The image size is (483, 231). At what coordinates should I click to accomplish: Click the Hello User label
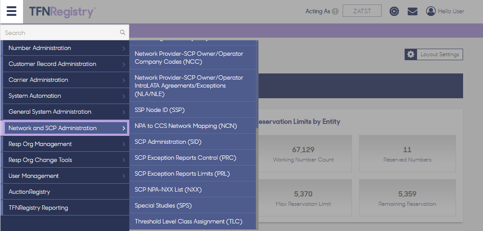tap(451, 12)
